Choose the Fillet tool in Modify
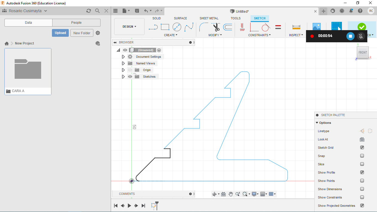The height and width of the screenshot is (212, 377). tap(204, 27)
